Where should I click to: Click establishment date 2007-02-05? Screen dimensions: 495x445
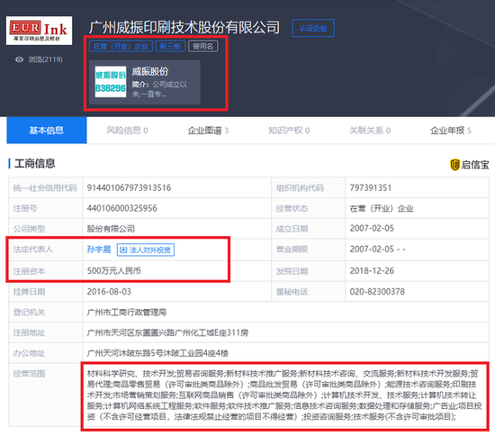pyautogui.click(x=372, y=229)
